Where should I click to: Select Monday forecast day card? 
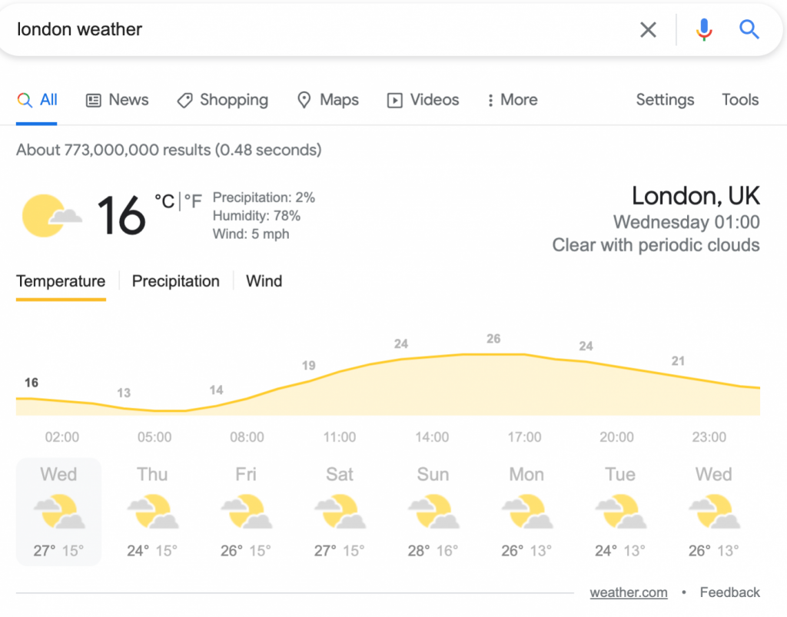(x=526, y=512)
